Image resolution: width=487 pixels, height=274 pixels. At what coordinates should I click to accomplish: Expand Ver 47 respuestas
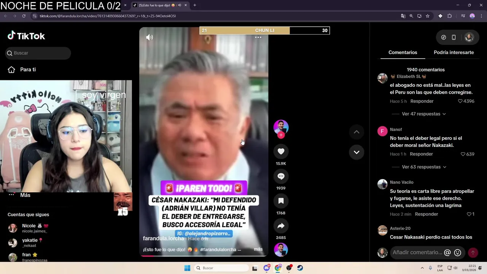[x=424, y=114]
